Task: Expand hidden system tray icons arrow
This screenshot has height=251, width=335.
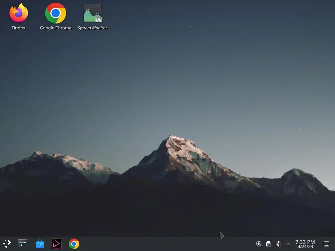Action: click(x=288, y=244)
